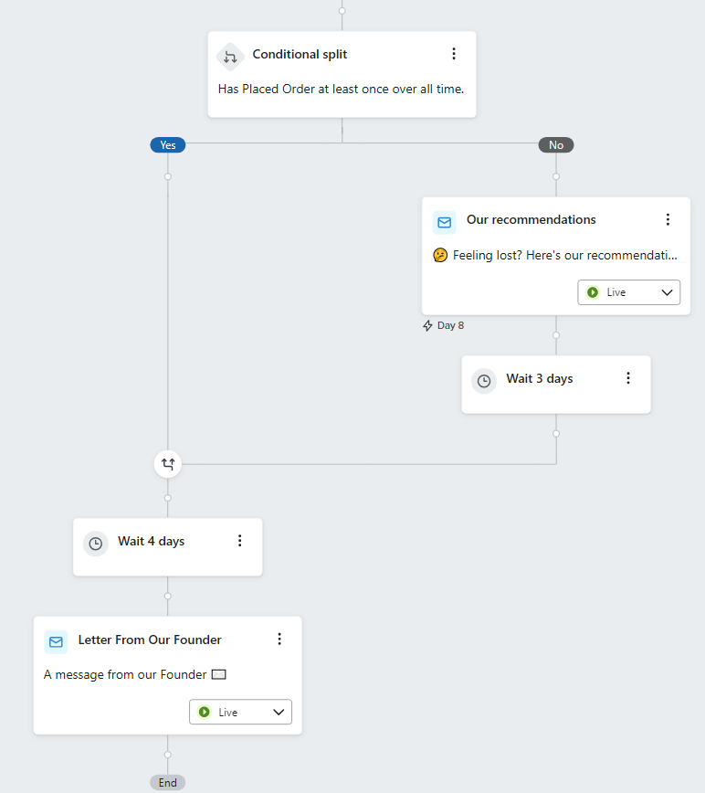Click the End flow marker
The height and width of the screenshot is (793, 705).
168,782
